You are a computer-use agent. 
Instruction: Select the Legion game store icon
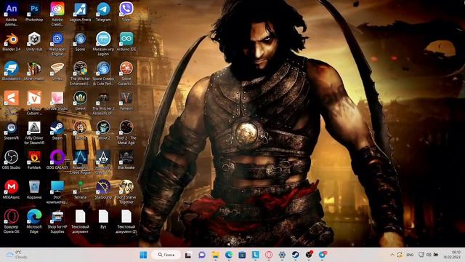[x=103, y=44]
